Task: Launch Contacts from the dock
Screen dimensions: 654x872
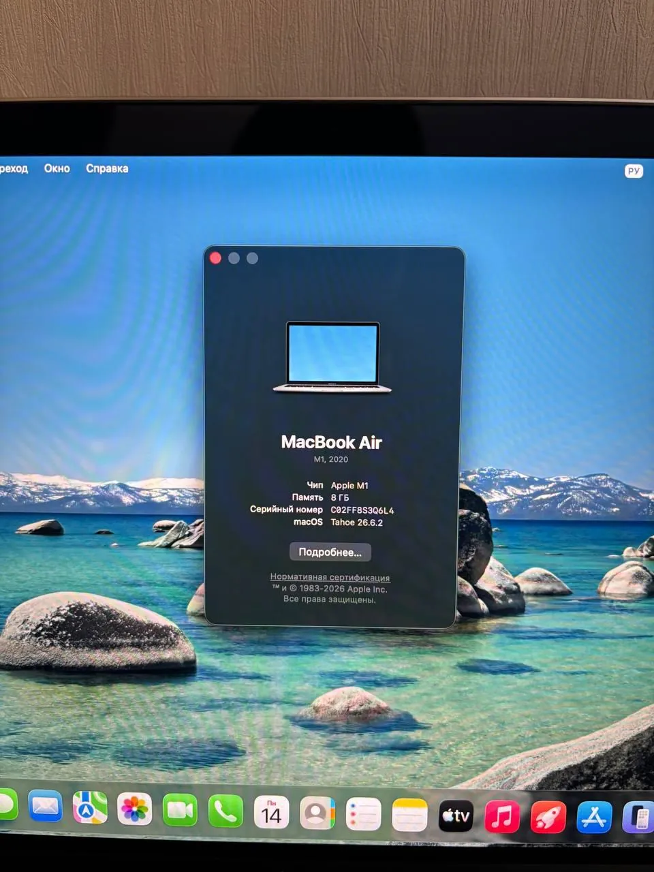Action: coord(317,813)
